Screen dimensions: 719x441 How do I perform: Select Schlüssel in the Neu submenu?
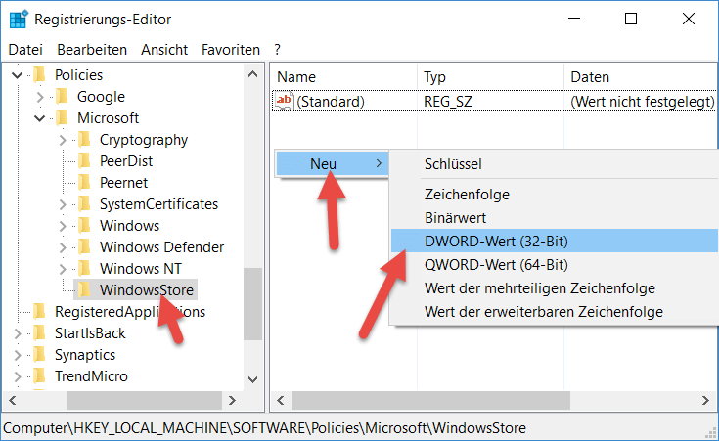(x=452, y=164)
